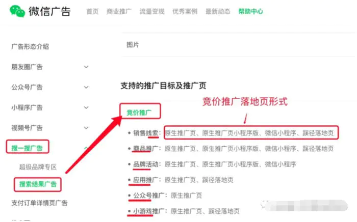Open 超级品牌专区 sub-item
Screen dimensions: 357x222
(x=37, y=167)
